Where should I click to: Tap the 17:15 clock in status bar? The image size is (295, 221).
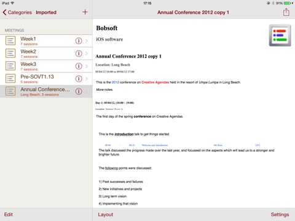[147, 3]
